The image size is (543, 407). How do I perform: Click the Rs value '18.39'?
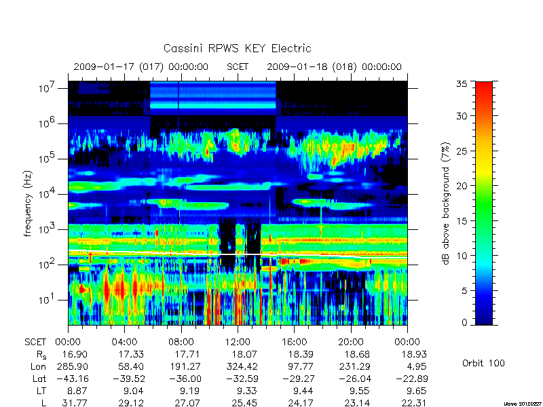click(301, 354)
